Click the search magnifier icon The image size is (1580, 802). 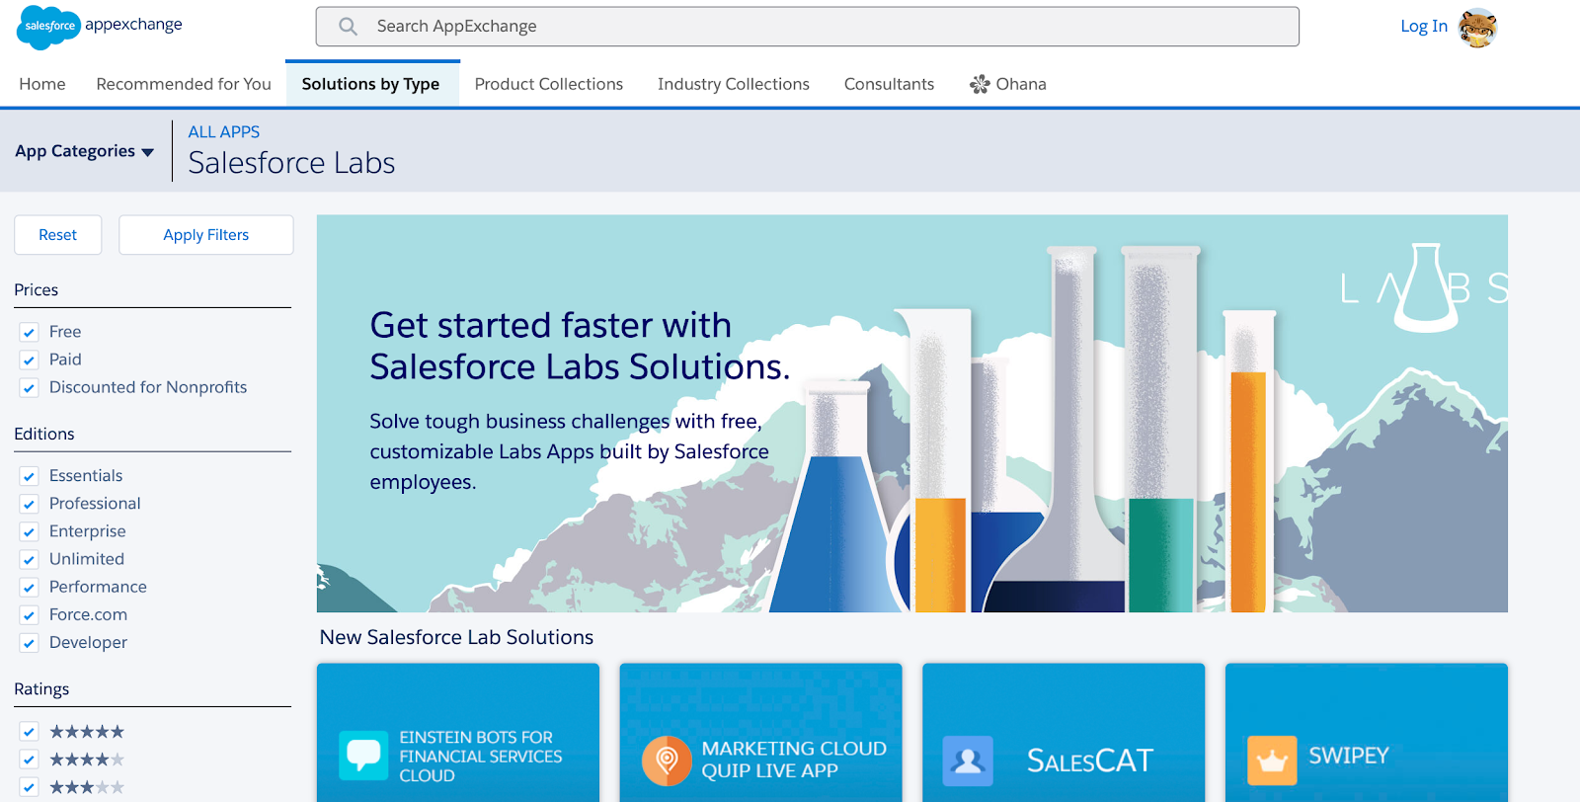pyautogui.click(x=348, y=27)
